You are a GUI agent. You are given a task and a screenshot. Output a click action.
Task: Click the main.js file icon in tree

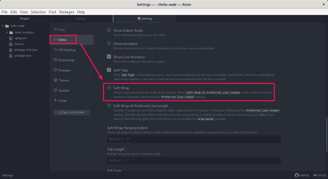click(11, 44)
